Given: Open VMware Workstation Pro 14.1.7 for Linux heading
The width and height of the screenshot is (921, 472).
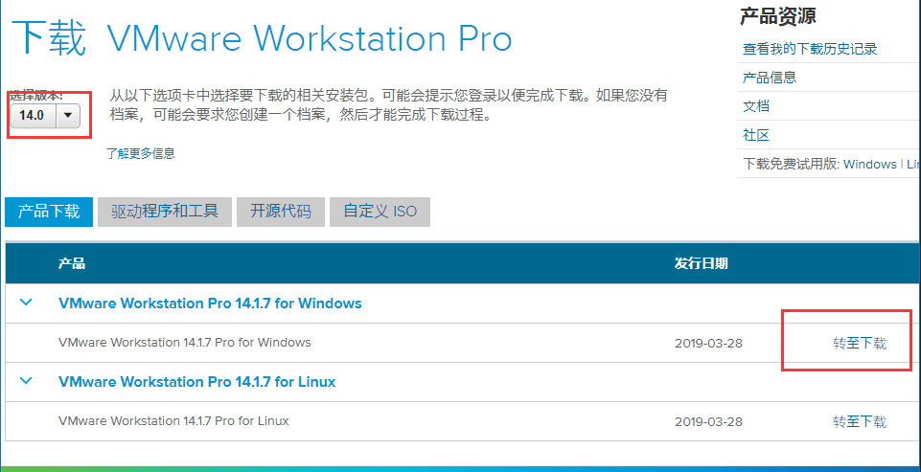Looking at the screenshot, I should pos(196,382).
